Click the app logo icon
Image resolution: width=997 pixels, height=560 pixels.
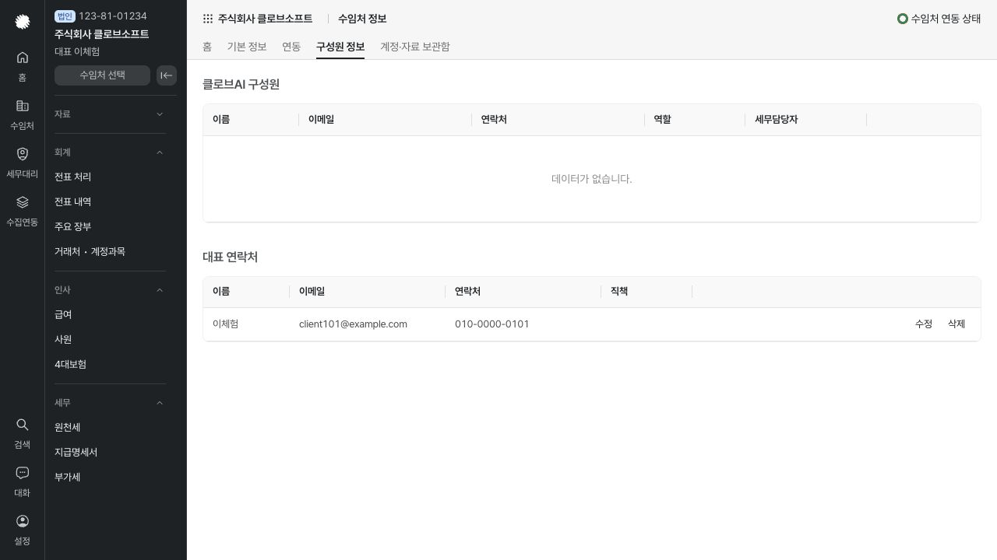(23, 22)
